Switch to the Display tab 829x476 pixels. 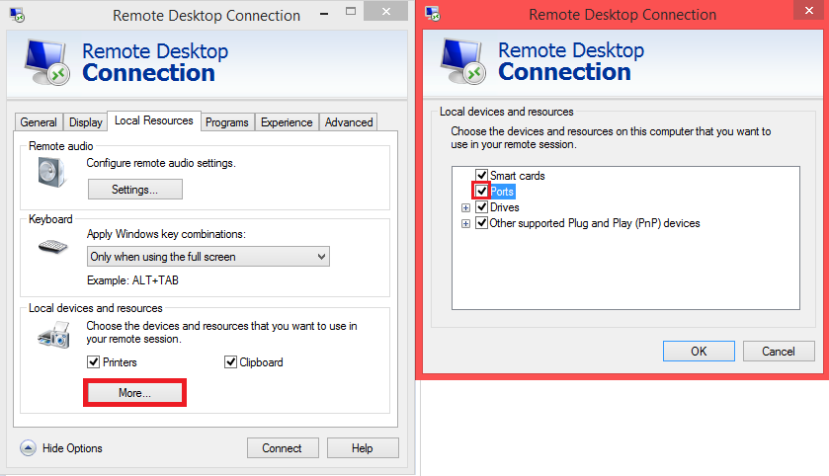coord(86,122)
